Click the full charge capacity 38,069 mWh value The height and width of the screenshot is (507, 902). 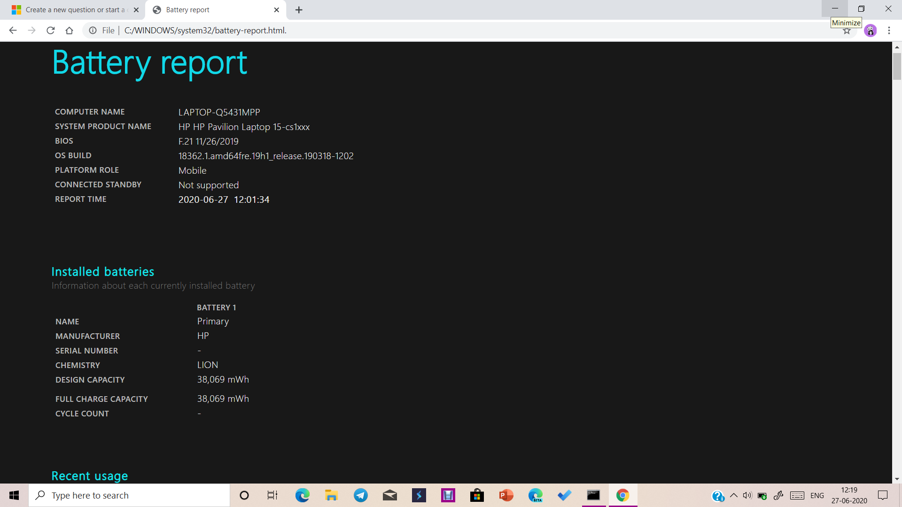tap(223, 399)
